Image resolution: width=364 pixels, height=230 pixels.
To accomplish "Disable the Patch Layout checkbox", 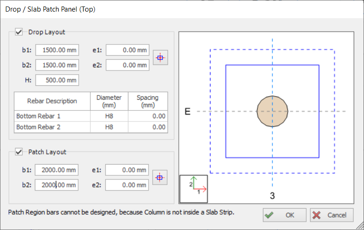I will click(x=20, y=152).
